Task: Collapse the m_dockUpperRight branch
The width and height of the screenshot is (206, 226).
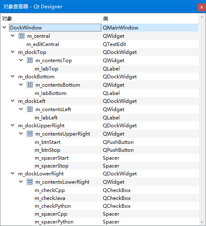Action: point(13,125)
